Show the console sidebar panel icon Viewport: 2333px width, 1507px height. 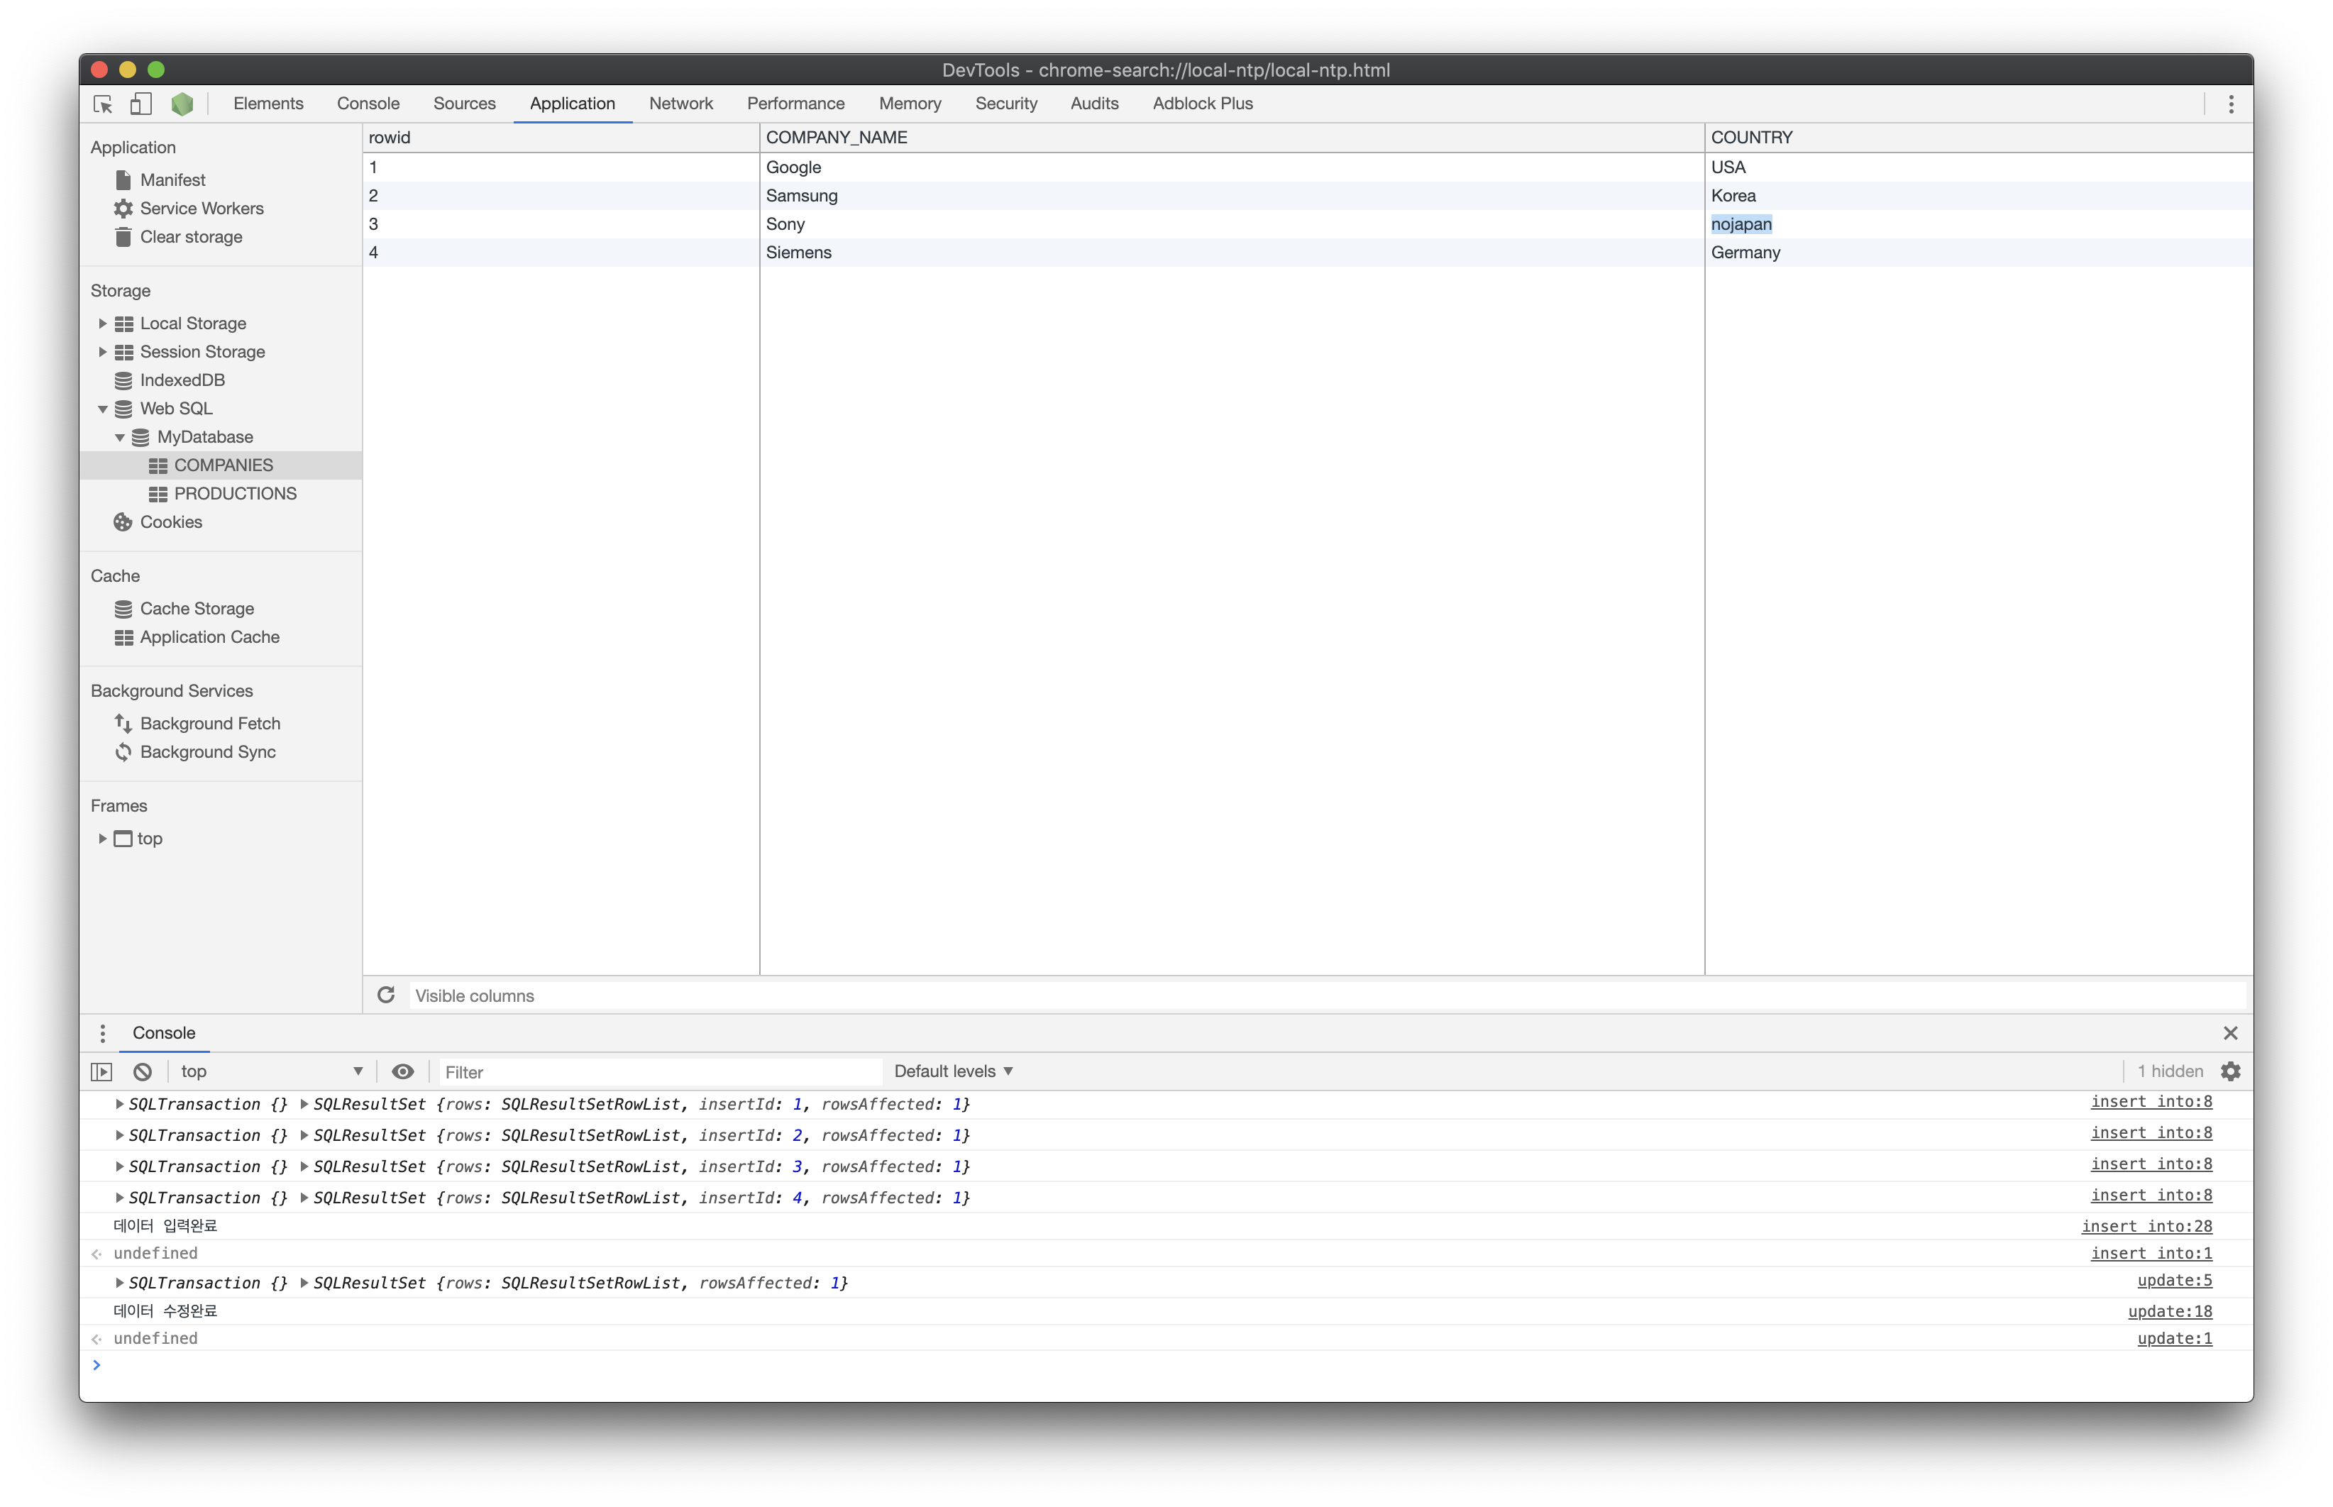[x=101, y=1071]
